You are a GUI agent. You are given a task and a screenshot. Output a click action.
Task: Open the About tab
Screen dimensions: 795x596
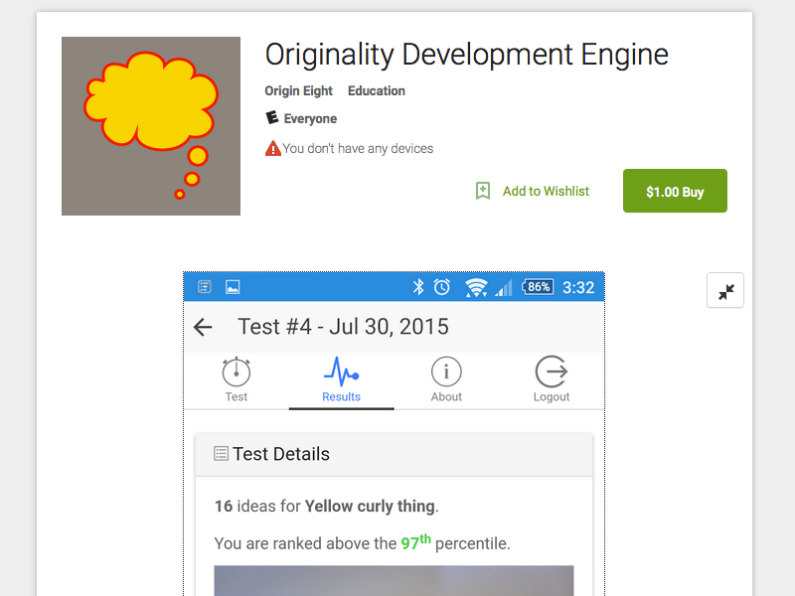tap(446, 380)
